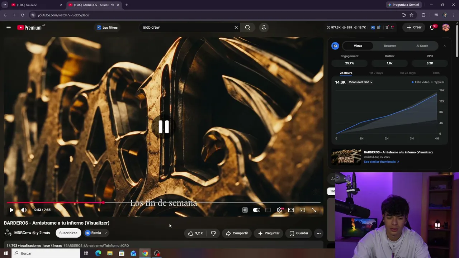
Task: Open the #BARDEROS hashtag link
Action: click(73, 246)
